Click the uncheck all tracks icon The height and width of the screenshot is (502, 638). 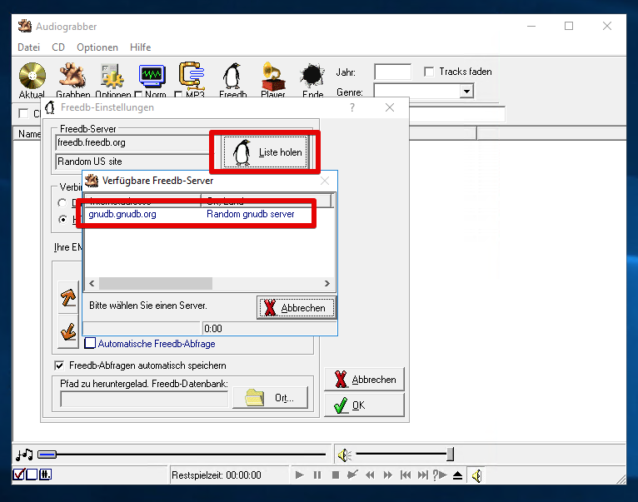pos(32,475)
